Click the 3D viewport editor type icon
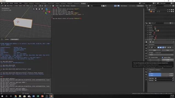The width and height of the screenshot is (175, 98). click(2, 6)
